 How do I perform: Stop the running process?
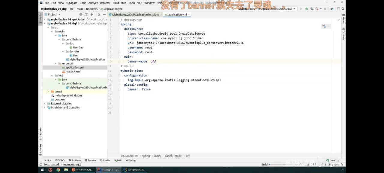coord(325,9)
